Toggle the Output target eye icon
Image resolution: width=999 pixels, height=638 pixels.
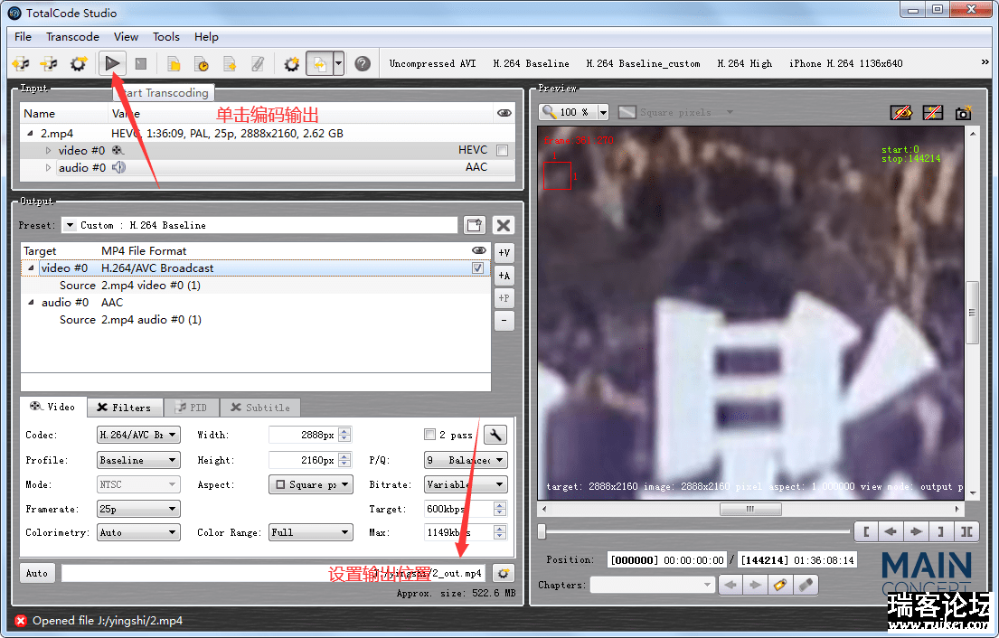478,250
